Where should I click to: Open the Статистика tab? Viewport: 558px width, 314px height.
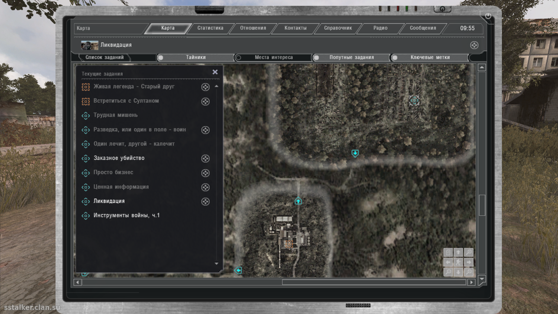pos(210,28)
